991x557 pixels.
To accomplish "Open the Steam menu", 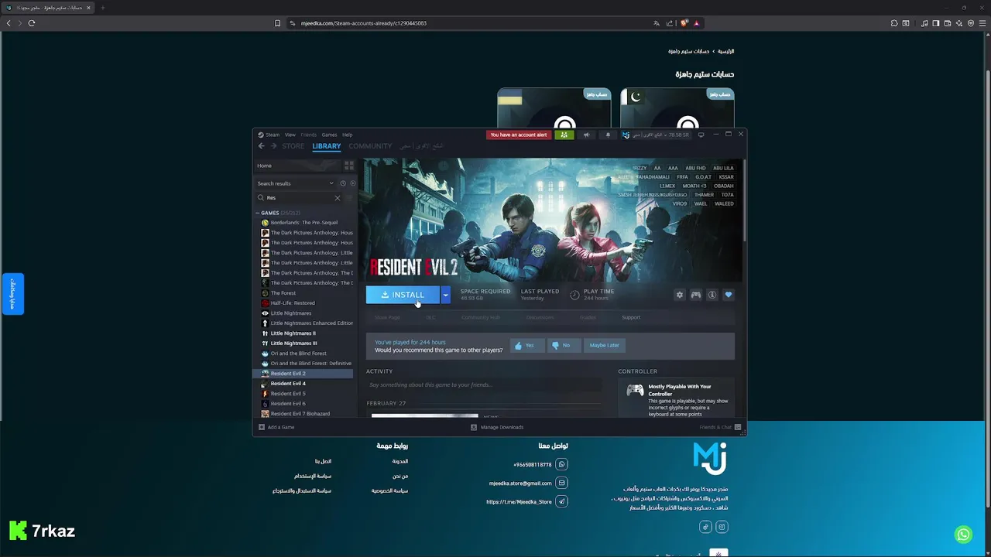I will [x=273, y=135].
